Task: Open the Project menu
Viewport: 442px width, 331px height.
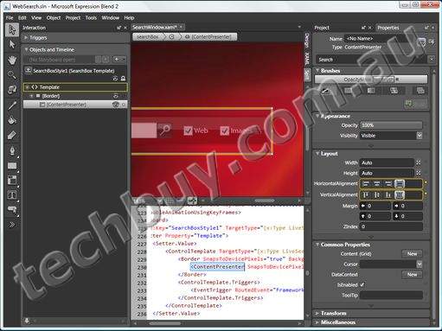Action: (73, 17)
